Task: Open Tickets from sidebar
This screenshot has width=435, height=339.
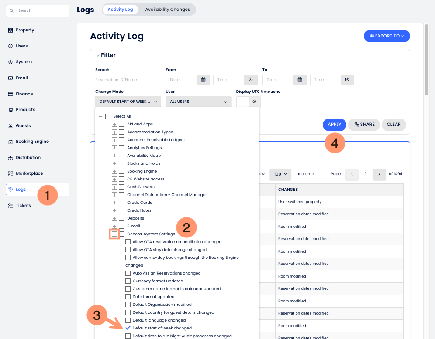Action: coord(23,205)
